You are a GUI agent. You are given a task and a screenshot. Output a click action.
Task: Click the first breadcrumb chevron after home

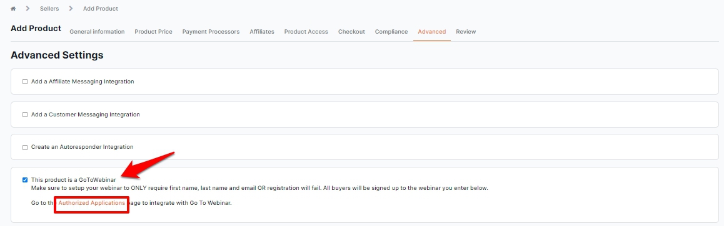pyautogui.click(x=28, y=9)
